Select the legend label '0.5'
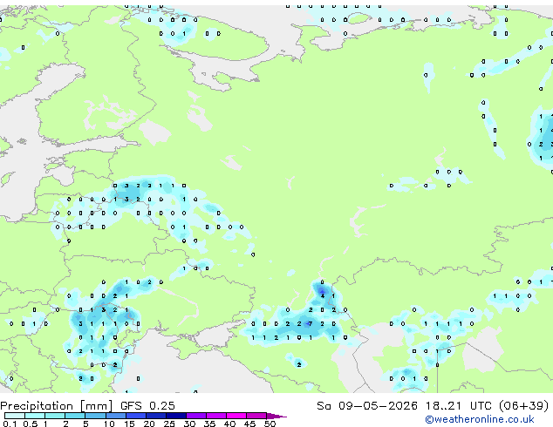Viewport: 553px width, 427px height. (x=31, y=424)
